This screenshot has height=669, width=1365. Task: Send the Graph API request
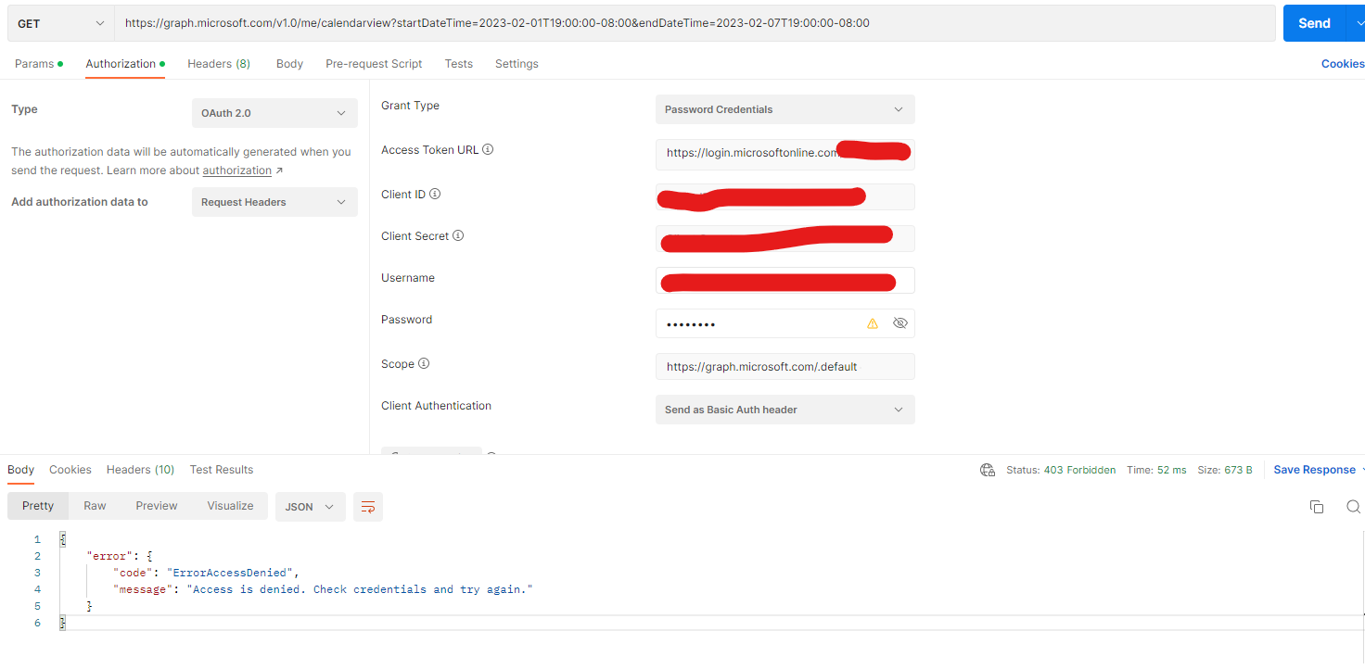1314,22
